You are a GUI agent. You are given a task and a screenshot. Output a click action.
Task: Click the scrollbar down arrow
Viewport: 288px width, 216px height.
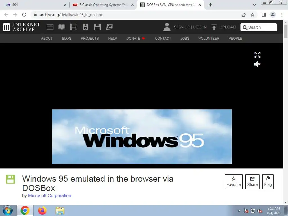point(286,202)
